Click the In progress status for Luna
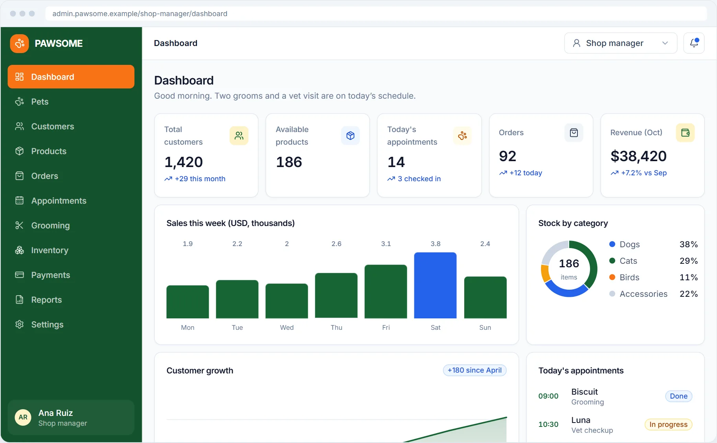 (x=668, y=425)
